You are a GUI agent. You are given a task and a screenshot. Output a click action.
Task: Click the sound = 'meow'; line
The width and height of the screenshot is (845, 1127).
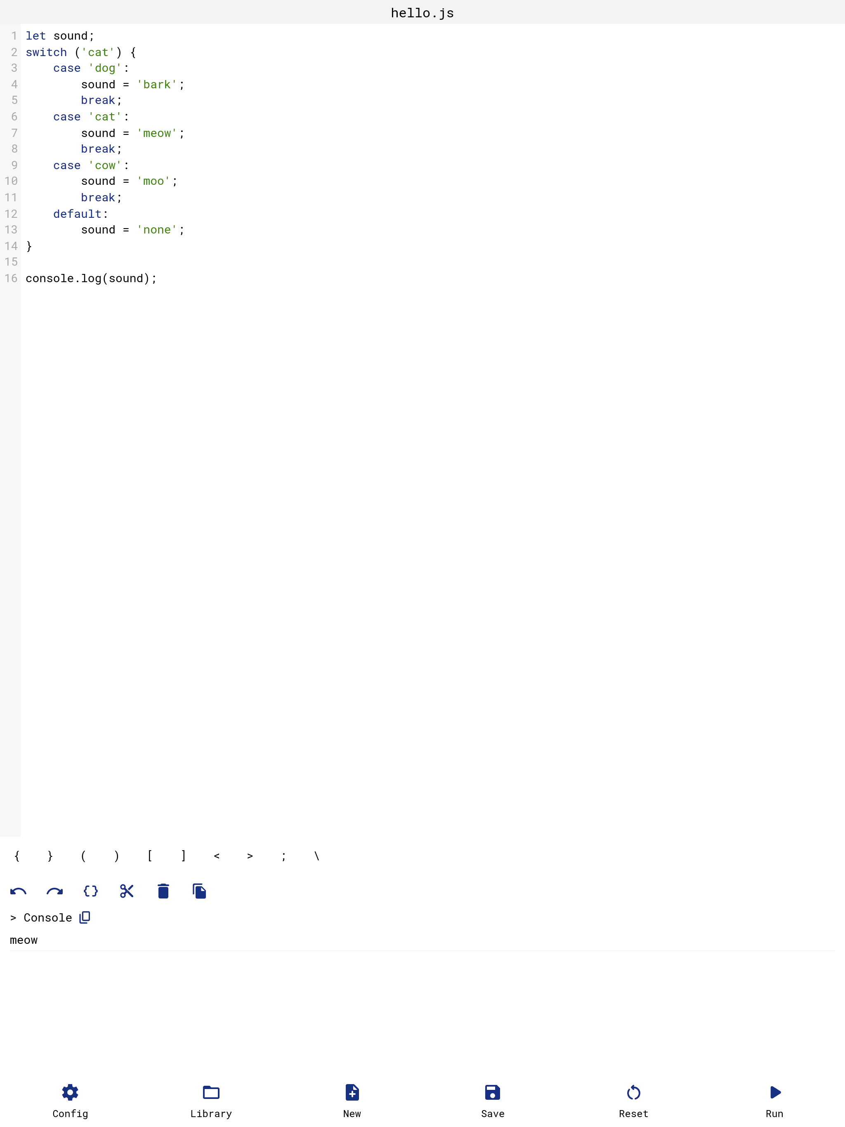[x=132, y=133]
